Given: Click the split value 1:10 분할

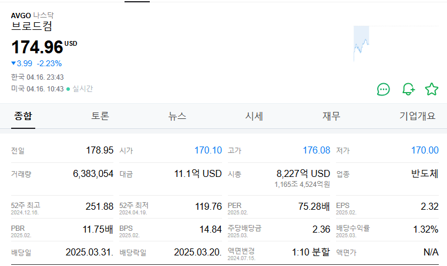Looking at the screenshot, I should (311, 252).
